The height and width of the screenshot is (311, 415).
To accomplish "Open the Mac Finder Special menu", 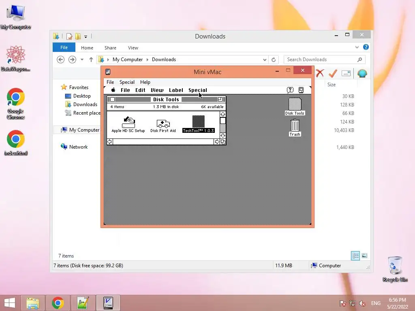I will (x=198, y=90).
